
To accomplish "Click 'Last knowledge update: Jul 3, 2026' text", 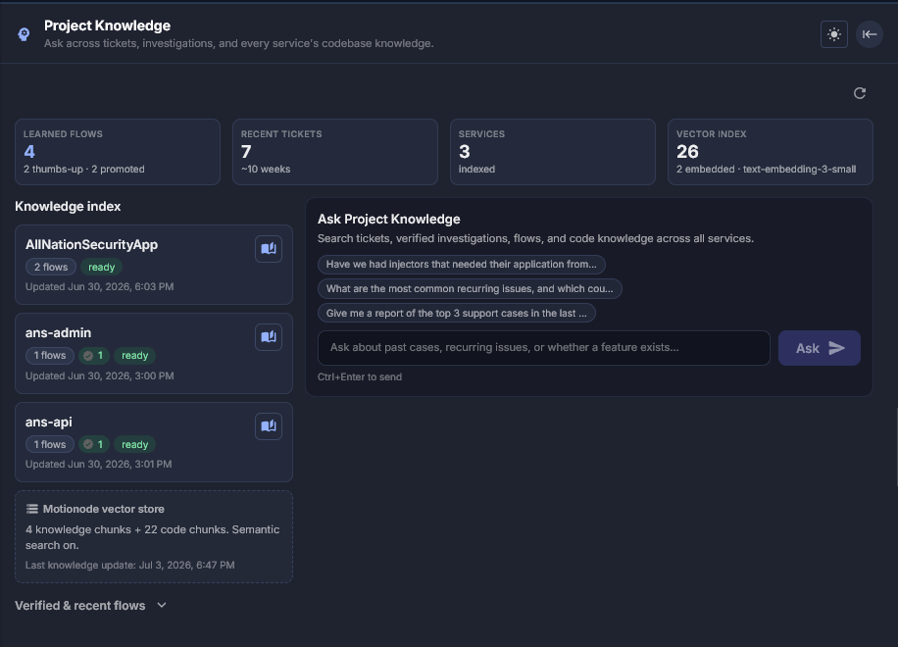I will [130, 565].
